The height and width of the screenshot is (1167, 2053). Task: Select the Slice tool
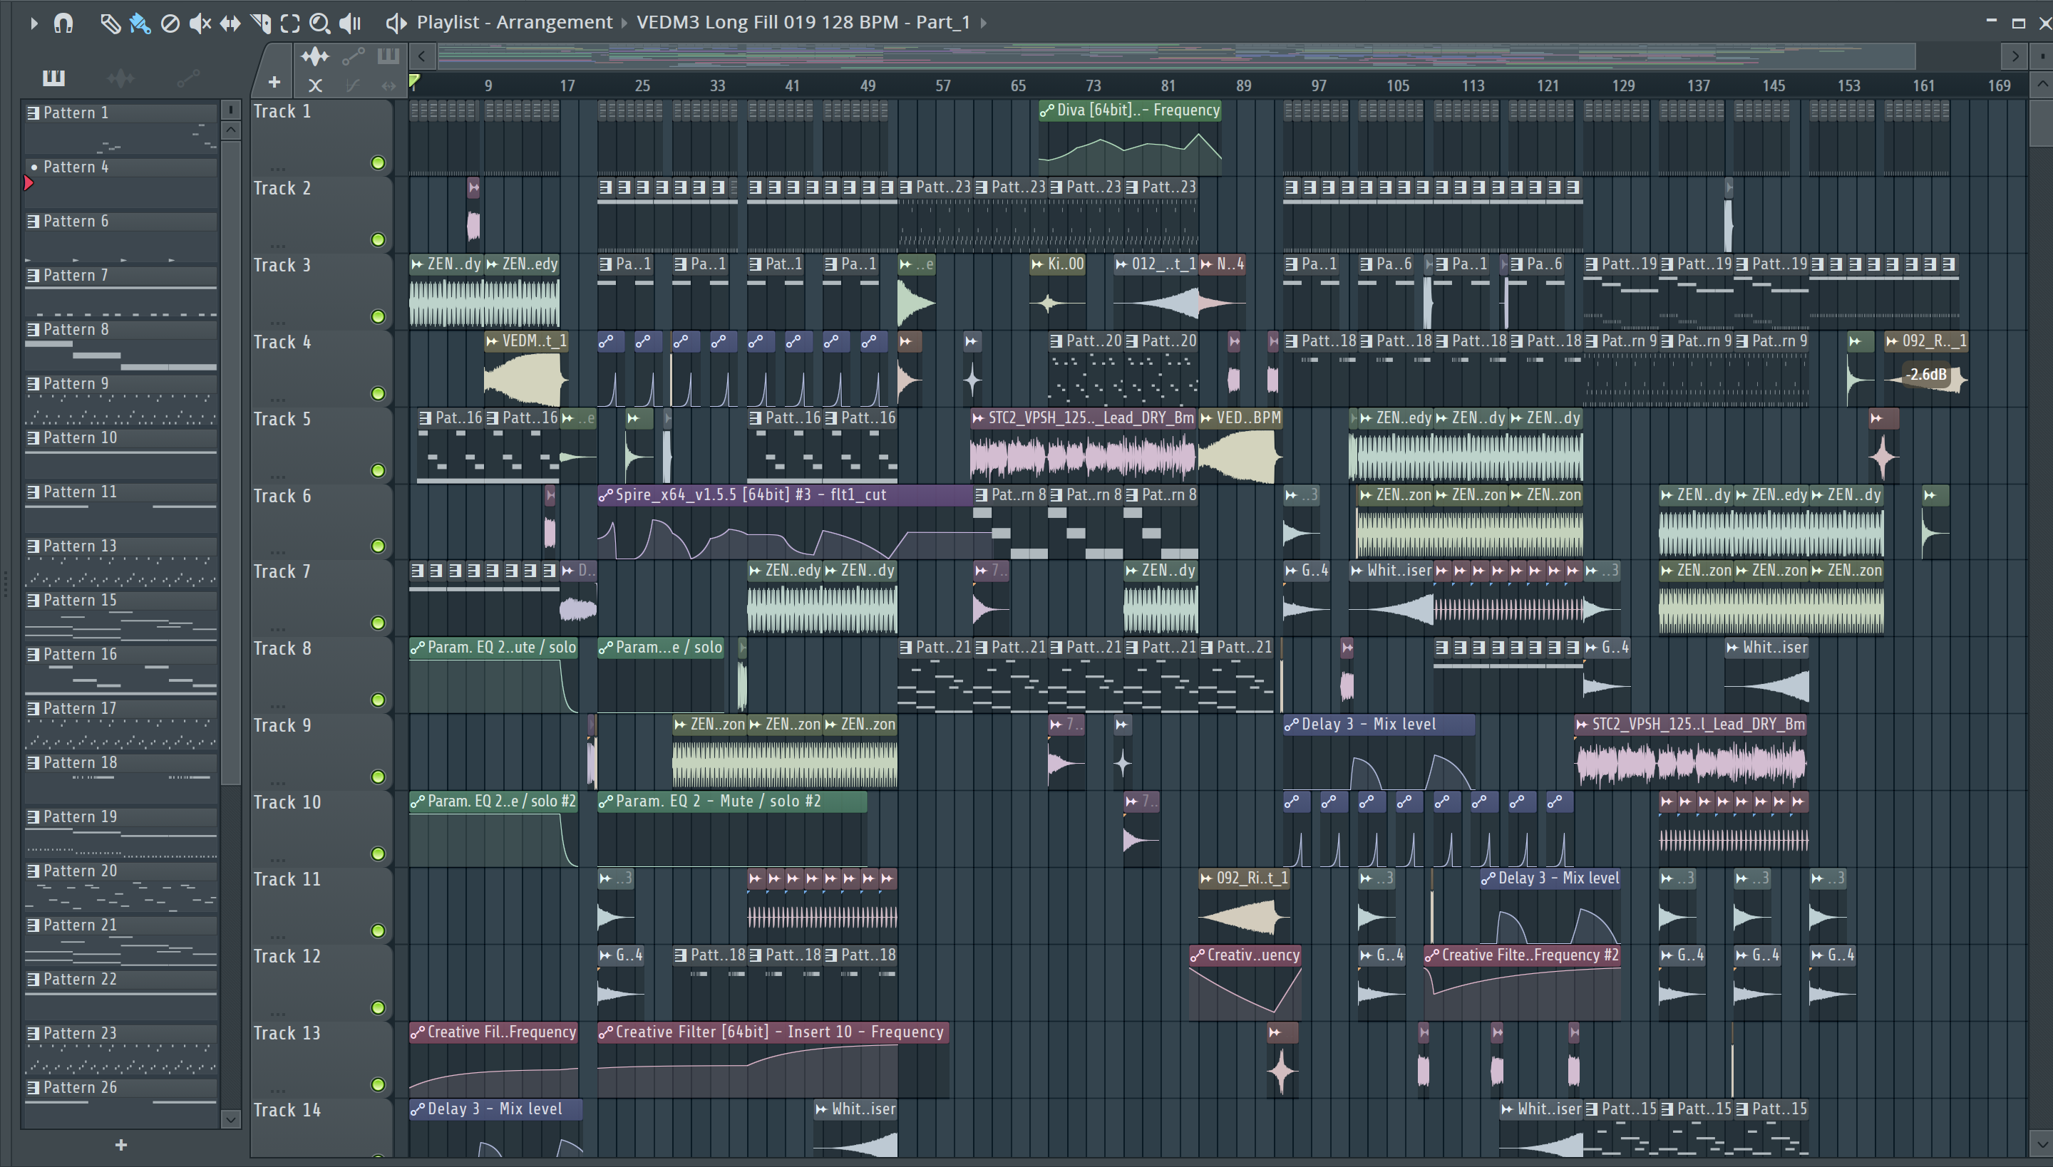pos(261,24)
